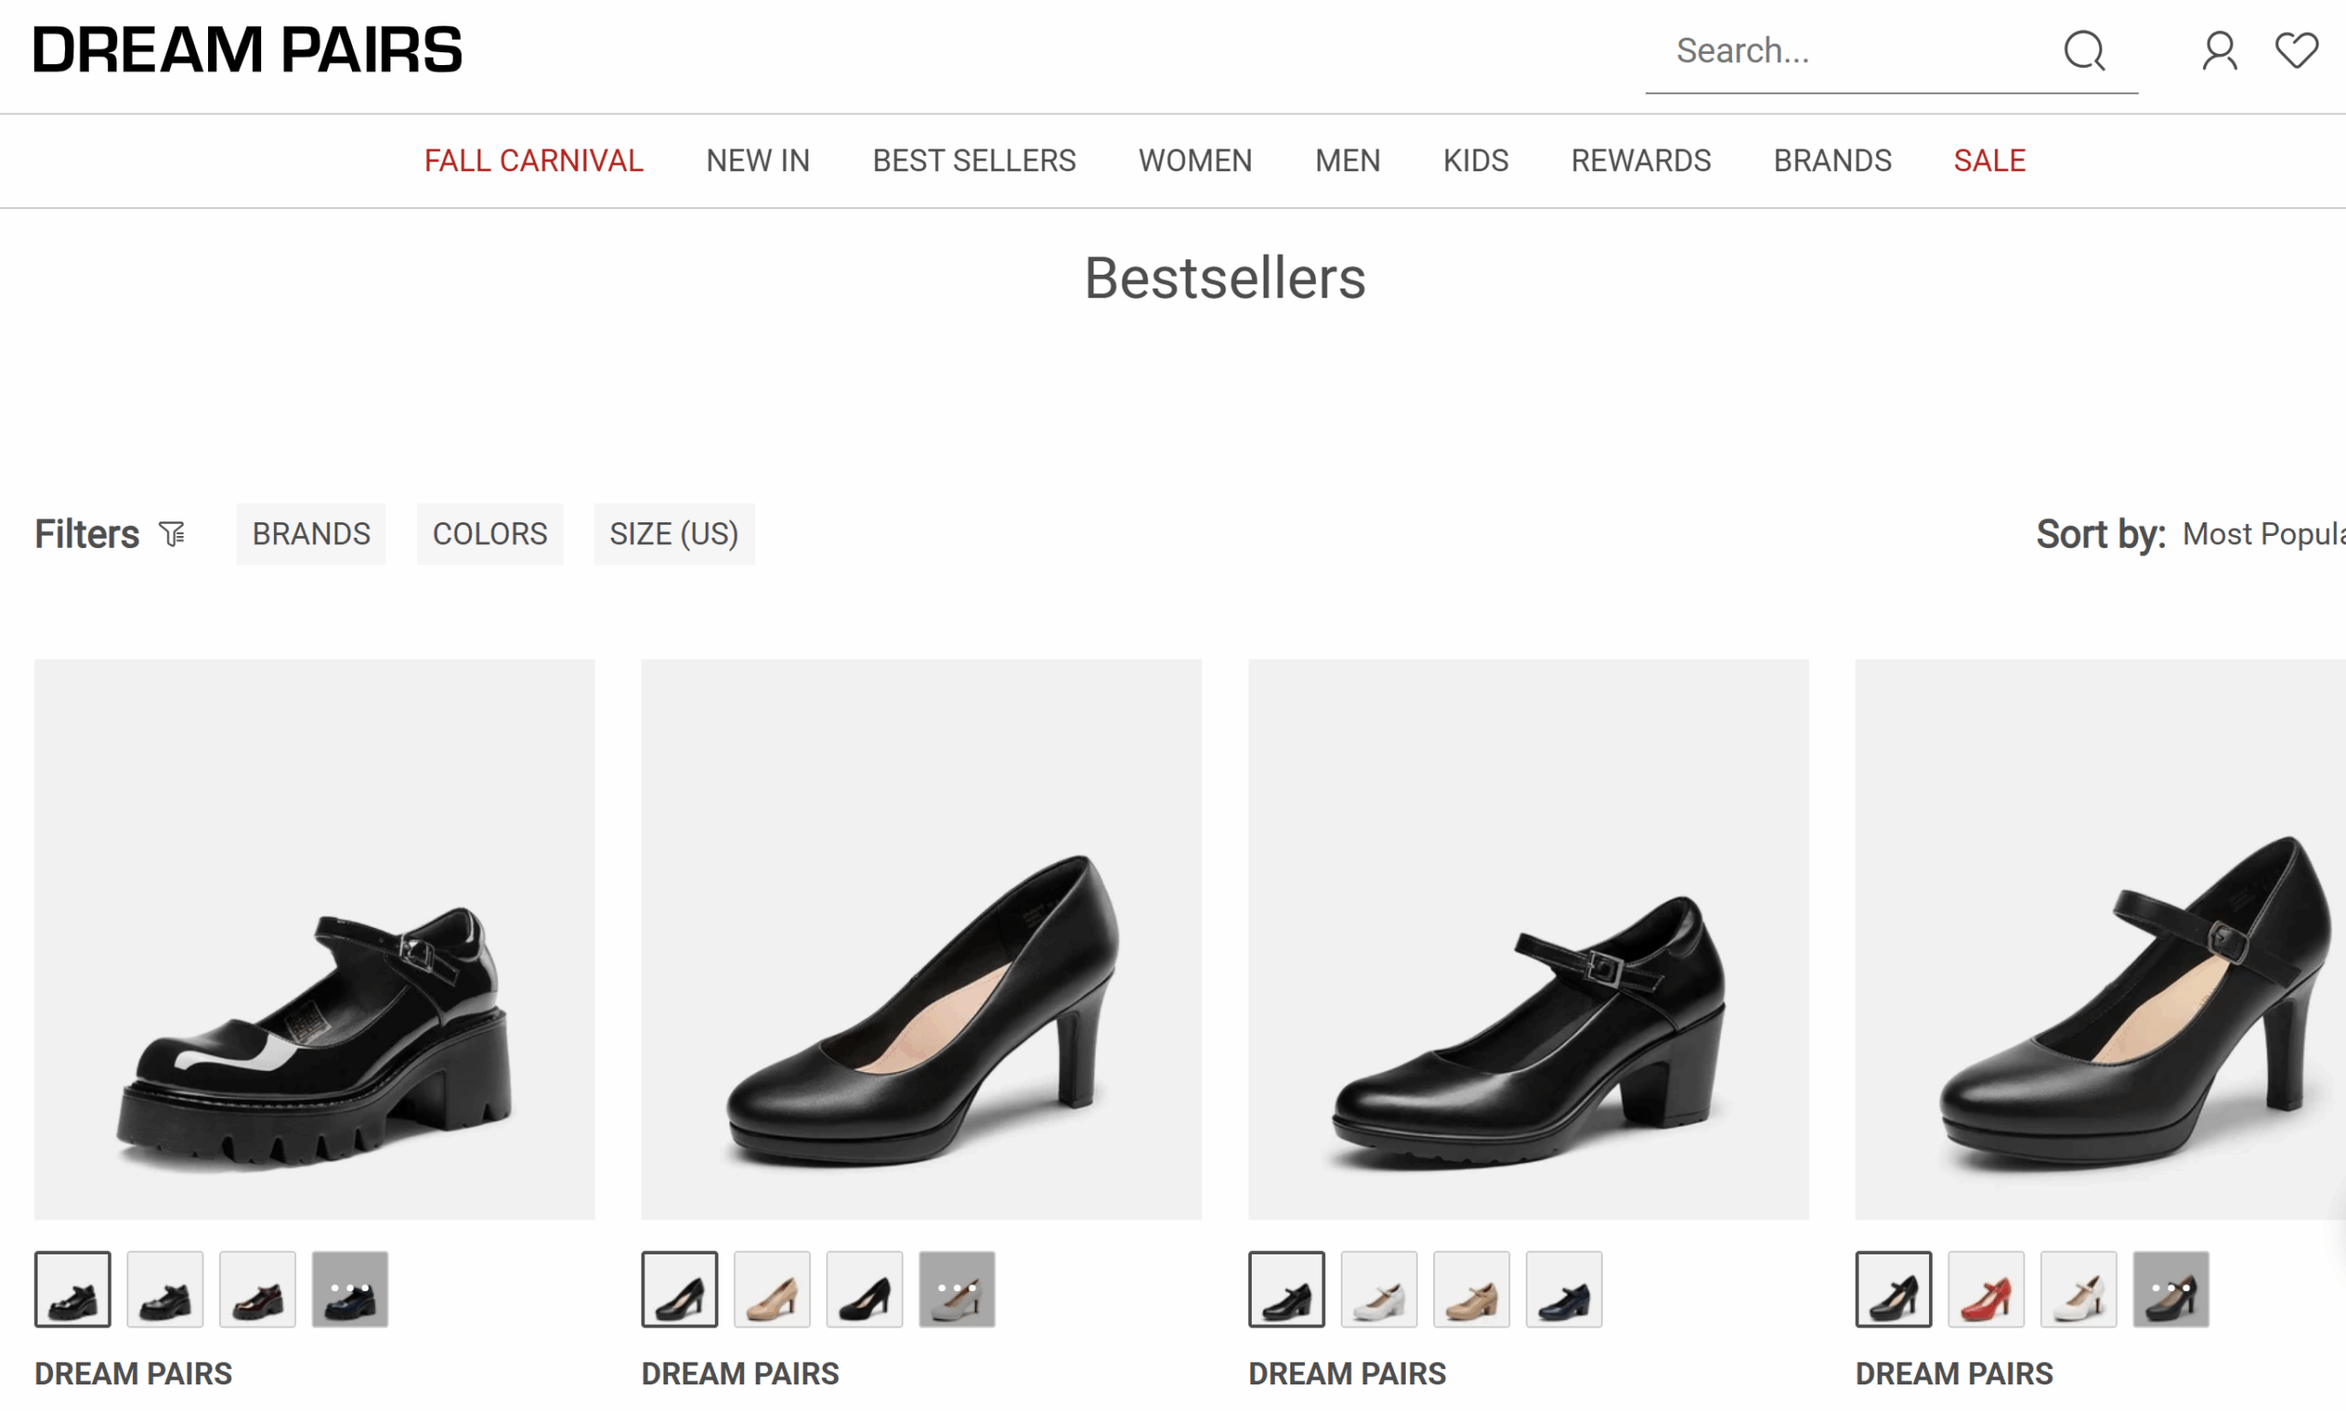Open the SALE link

coord(1990,160)
